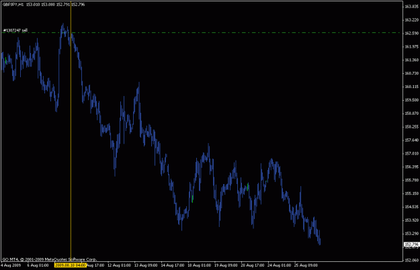This screenshot has width=420, height=270.
Task: Click the 19 Aug 09:00 time label
Action: point(226,265)
